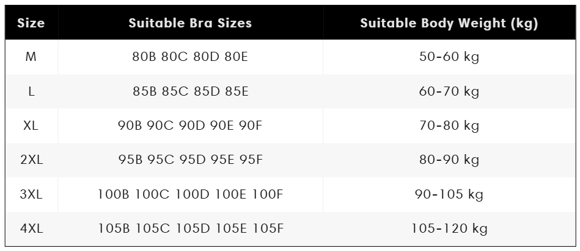Click the 70-80 kg weight cell

(x=449, y=125)
